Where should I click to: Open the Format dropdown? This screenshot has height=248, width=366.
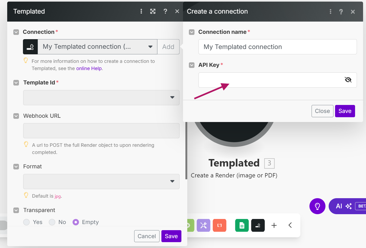click(101, 181)
